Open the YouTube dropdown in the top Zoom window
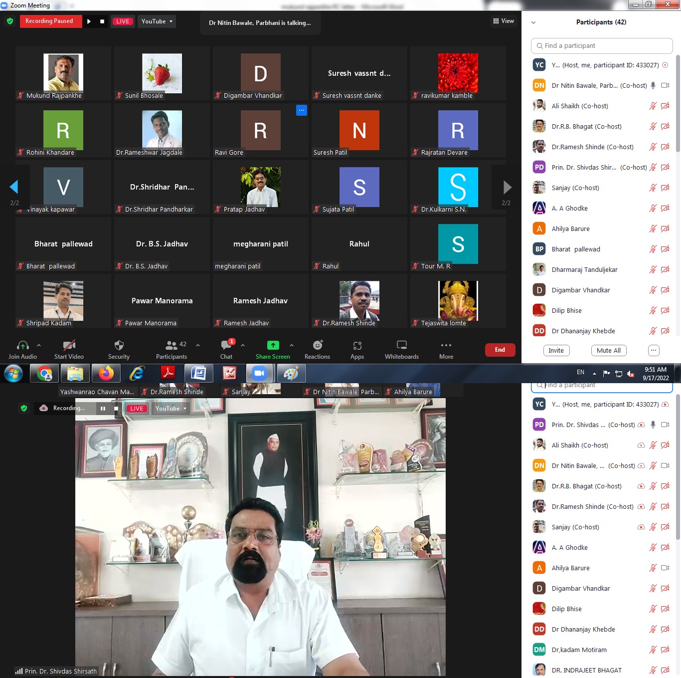 tap(157, 21)
